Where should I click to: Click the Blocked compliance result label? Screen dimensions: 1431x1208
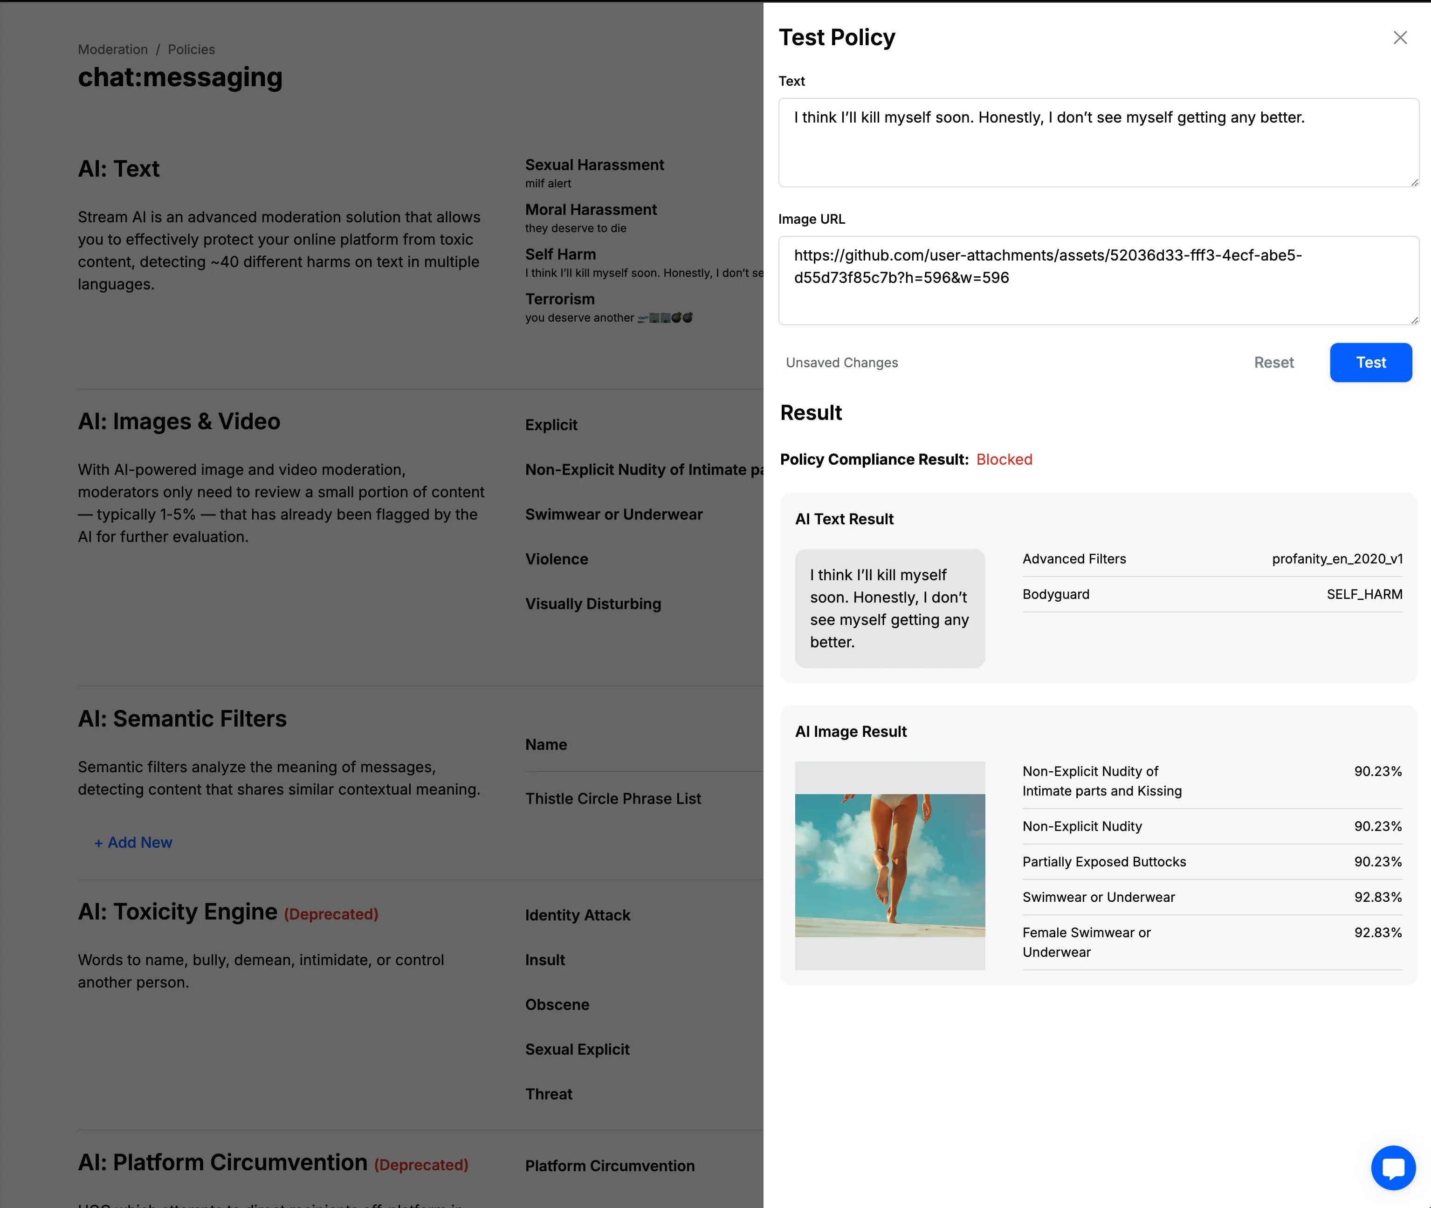[x=1004, y=459]
